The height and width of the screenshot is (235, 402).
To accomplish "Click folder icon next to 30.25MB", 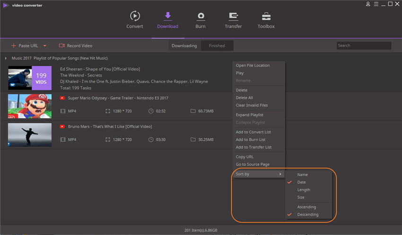I will tap(193, 139).
